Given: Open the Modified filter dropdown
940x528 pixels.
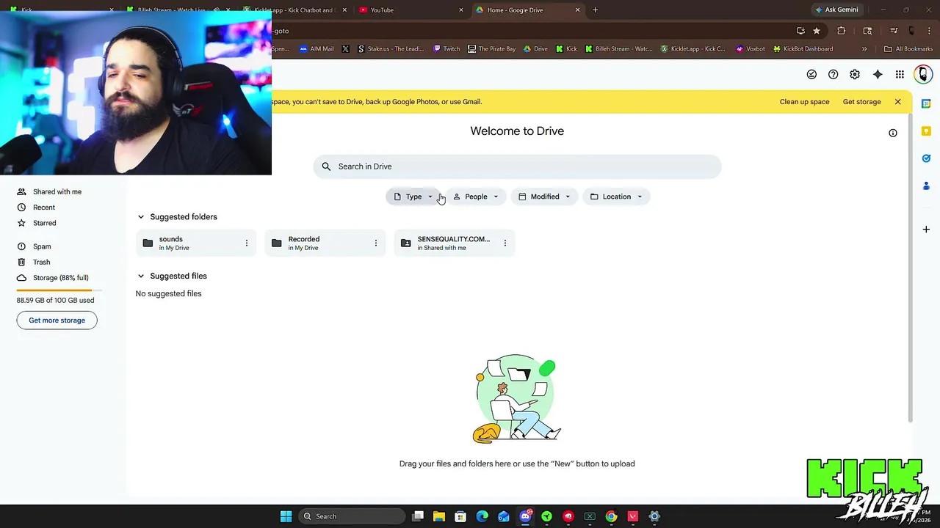Looking at the screenshot, I should pos(544,197).
